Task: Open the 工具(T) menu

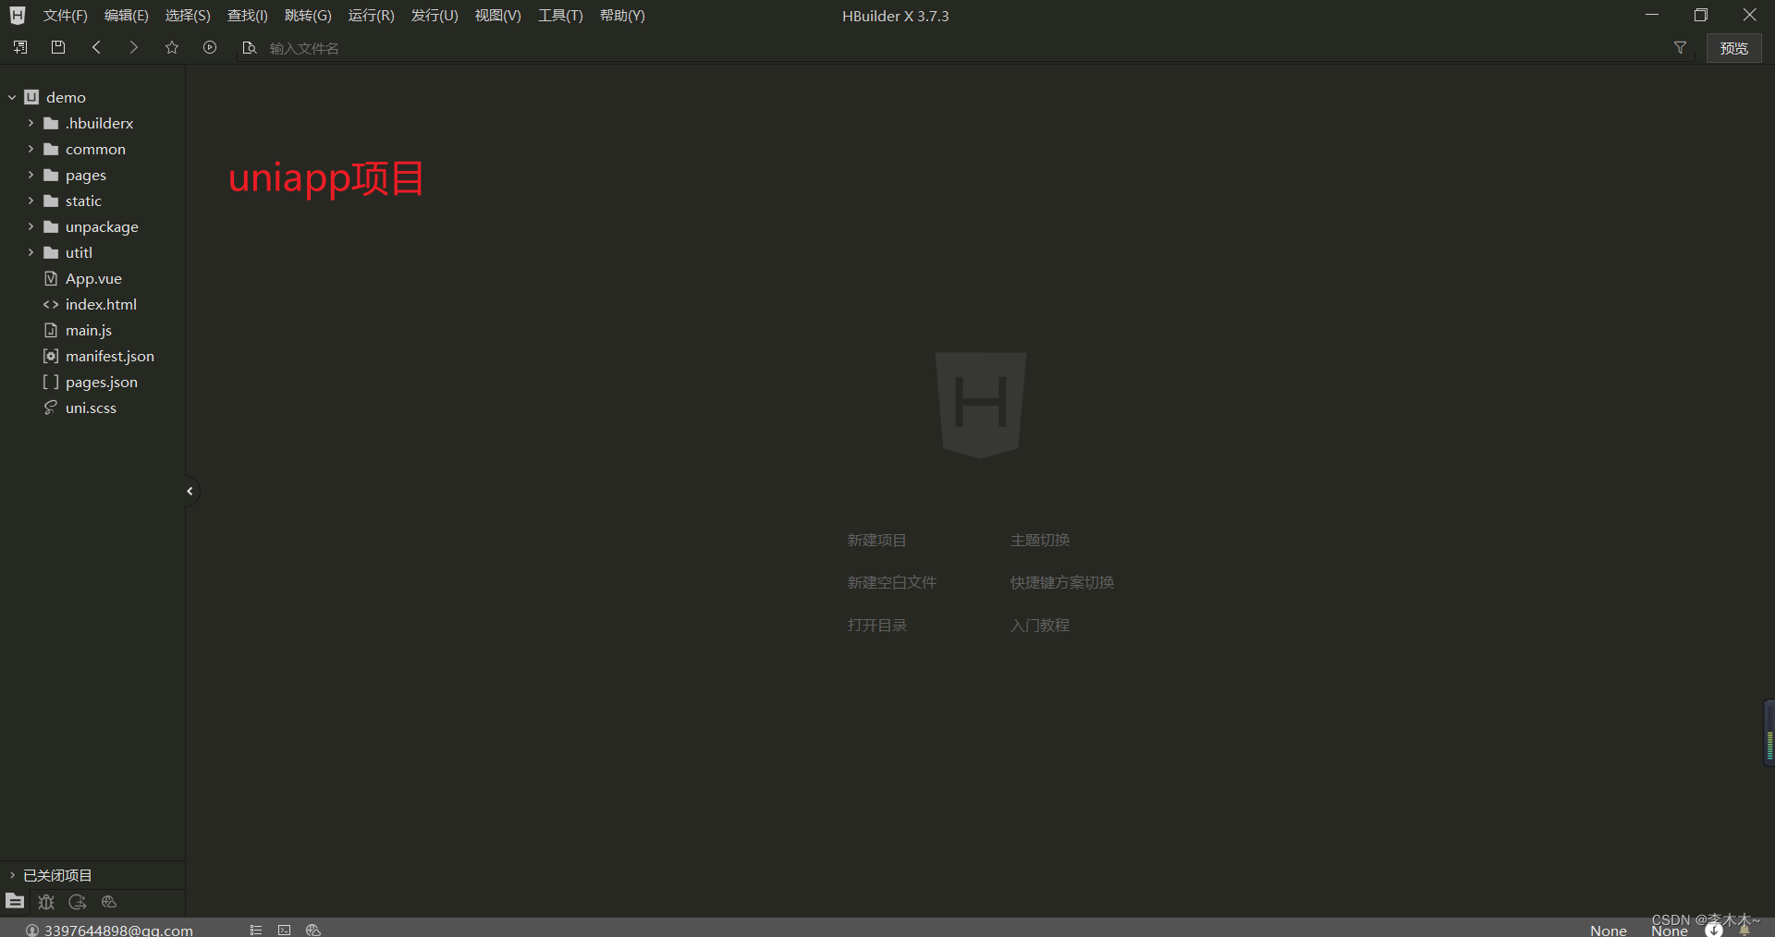Action: pyautogui.click(x=560, y=16)
